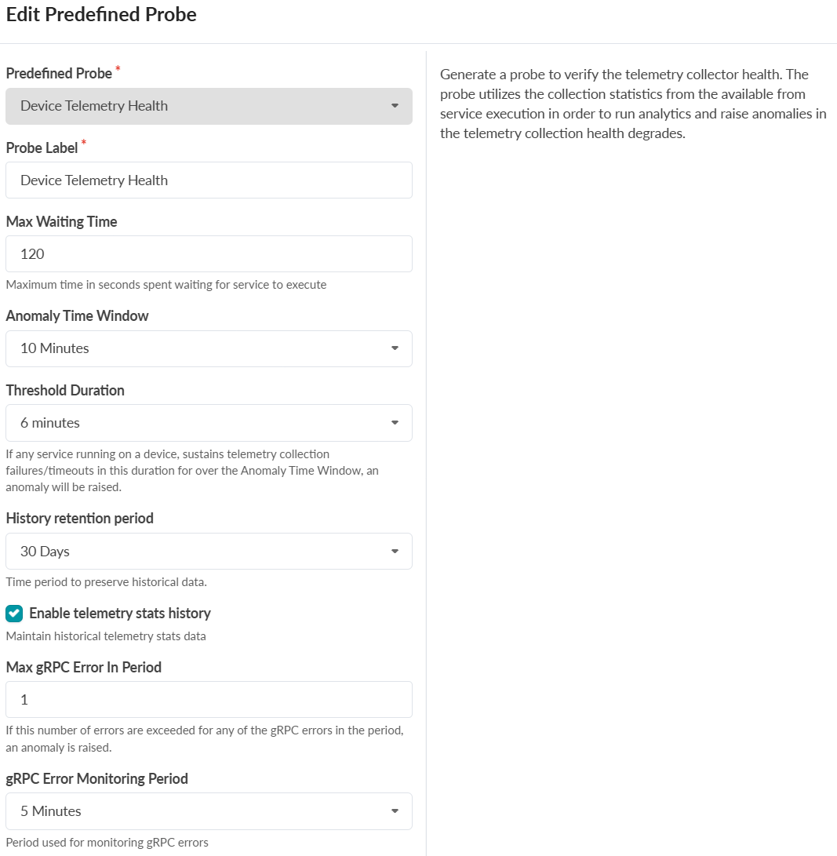This screenshot has width=837, height=856.
Task: Click the Max Waiting Time label
Action: pyautogui.click(x=61, y=222)
